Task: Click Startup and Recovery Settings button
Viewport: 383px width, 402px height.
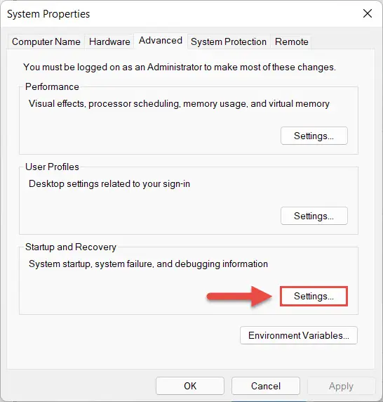Action: pos(314,296)
